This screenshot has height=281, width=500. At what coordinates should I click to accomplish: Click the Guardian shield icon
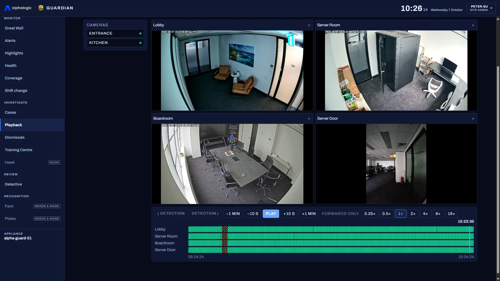tap(41, 8)
